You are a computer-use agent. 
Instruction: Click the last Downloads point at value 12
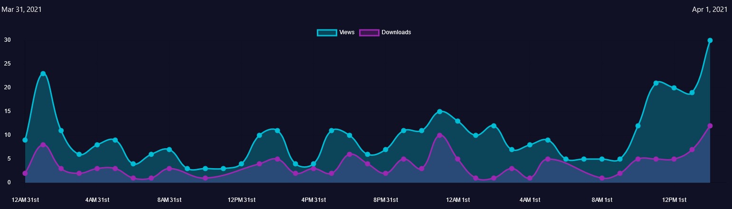(710, 126)
